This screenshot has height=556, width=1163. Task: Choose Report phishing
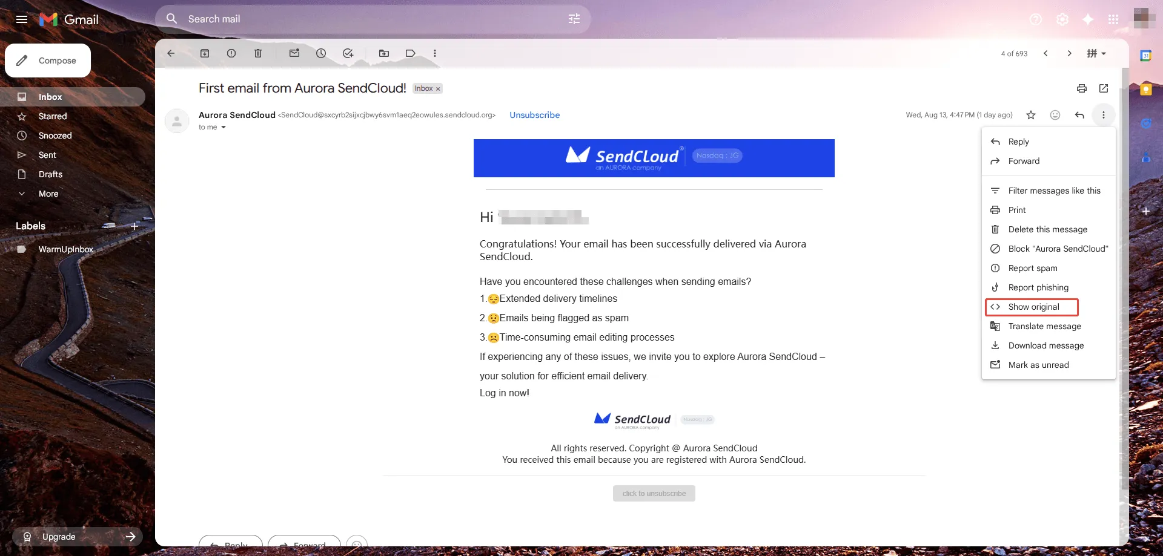click(1049, 287)
